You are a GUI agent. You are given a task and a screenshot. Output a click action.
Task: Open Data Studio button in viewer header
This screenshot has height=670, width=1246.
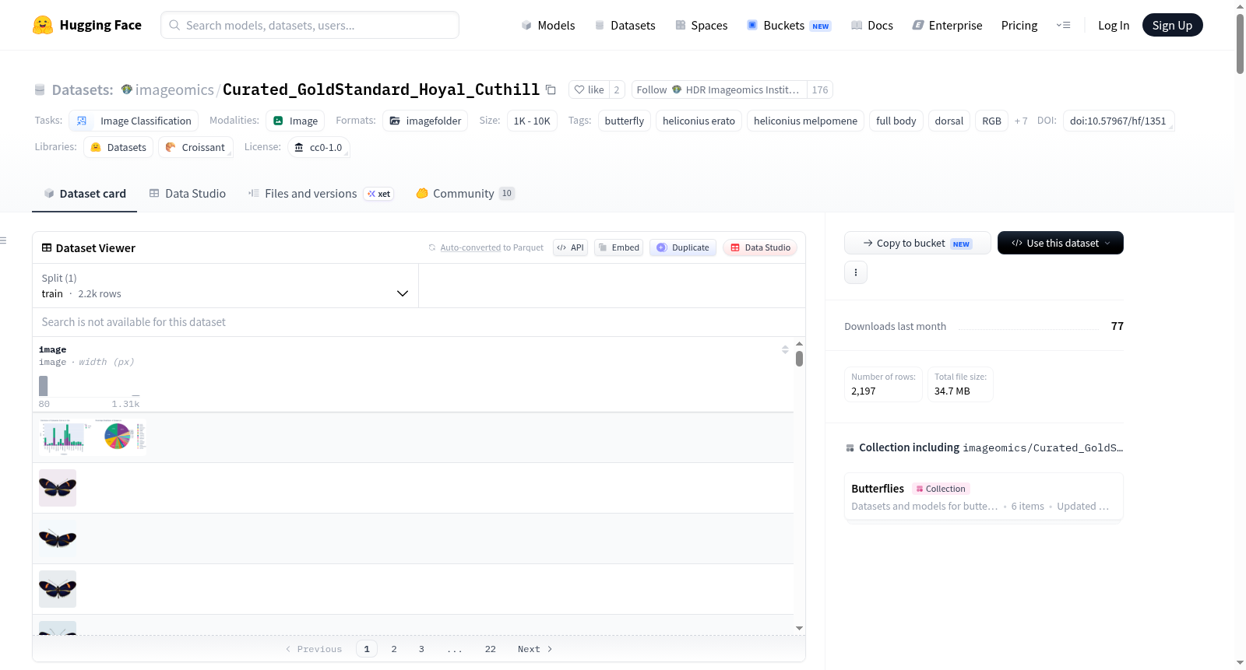(760, 247)
